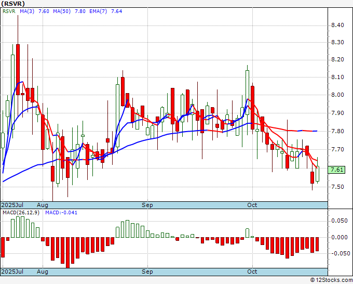Click the current price tag 7.61

(336, 170)
